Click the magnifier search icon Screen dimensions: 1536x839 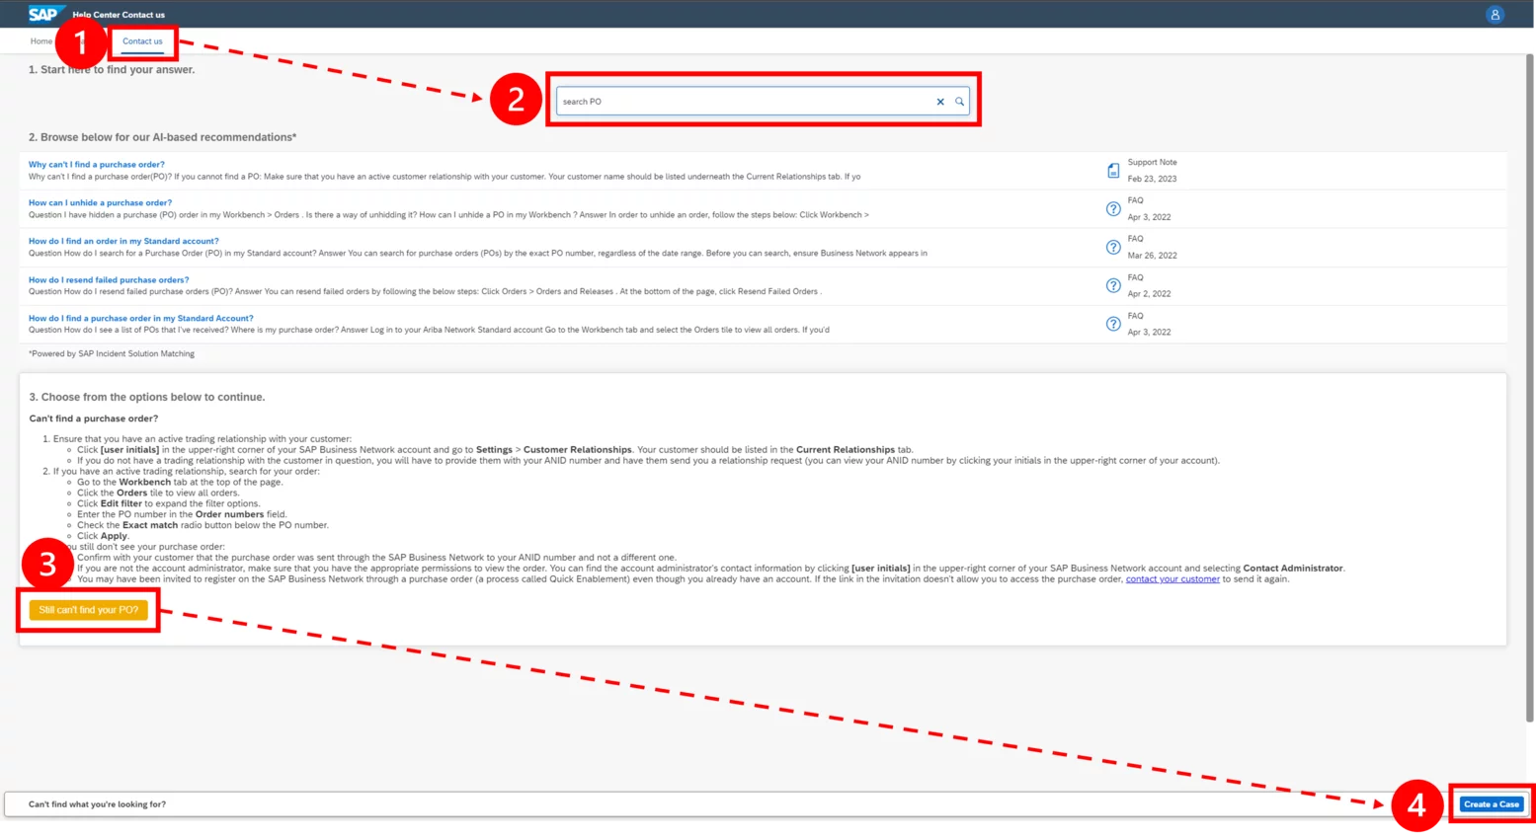[959, 102]
